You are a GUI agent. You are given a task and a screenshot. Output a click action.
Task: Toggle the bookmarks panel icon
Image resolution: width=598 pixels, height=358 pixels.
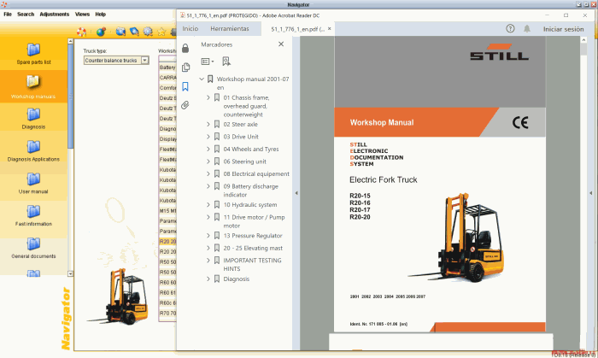(x=185, y=85)
